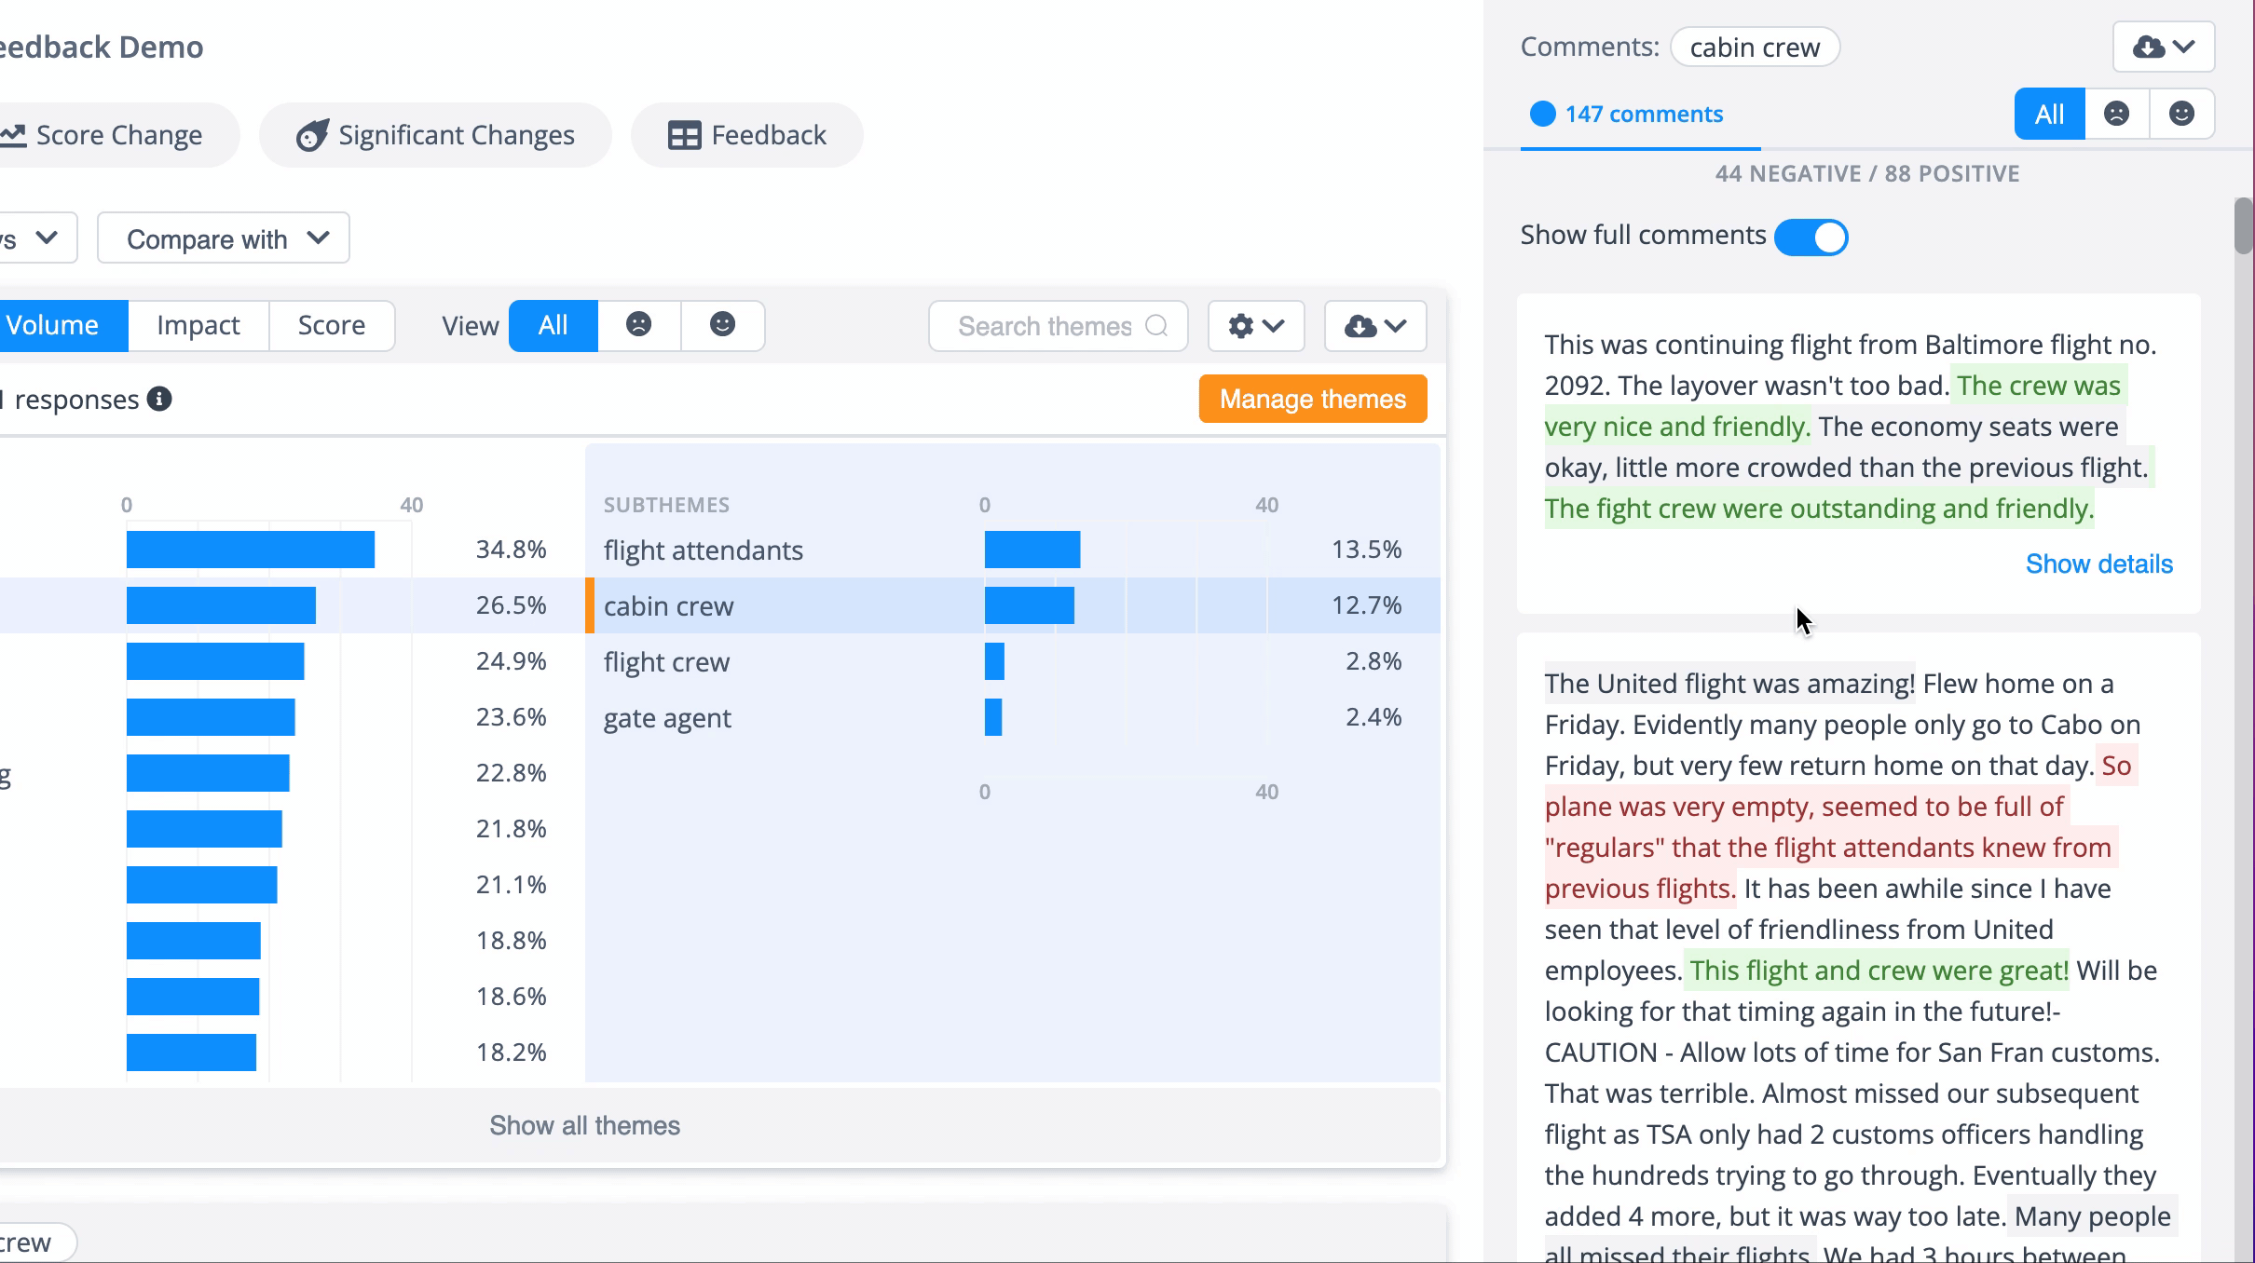This screenshot has width=2255, height=1263.
Task: Click the responses info icon
Action: click(159, 400)
